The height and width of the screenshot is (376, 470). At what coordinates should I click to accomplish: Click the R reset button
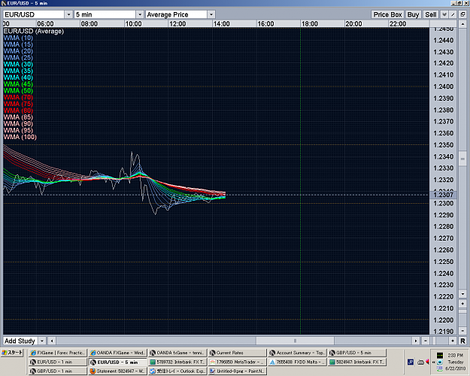462,341
